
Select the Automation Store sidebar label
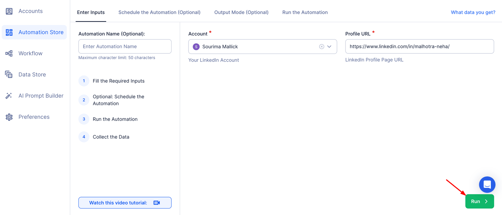41,32
